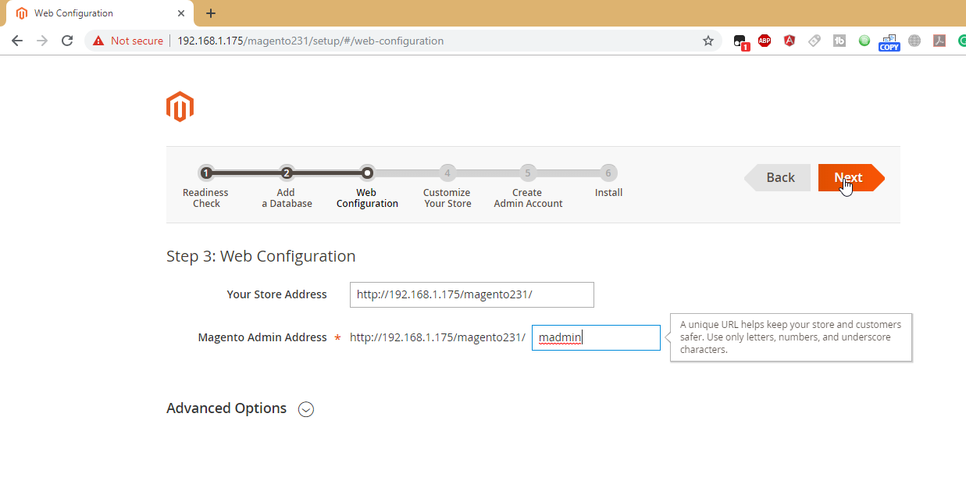Open the Not secure site info
The width and height of the screenshot is (966, 499).
click(128, 41)
